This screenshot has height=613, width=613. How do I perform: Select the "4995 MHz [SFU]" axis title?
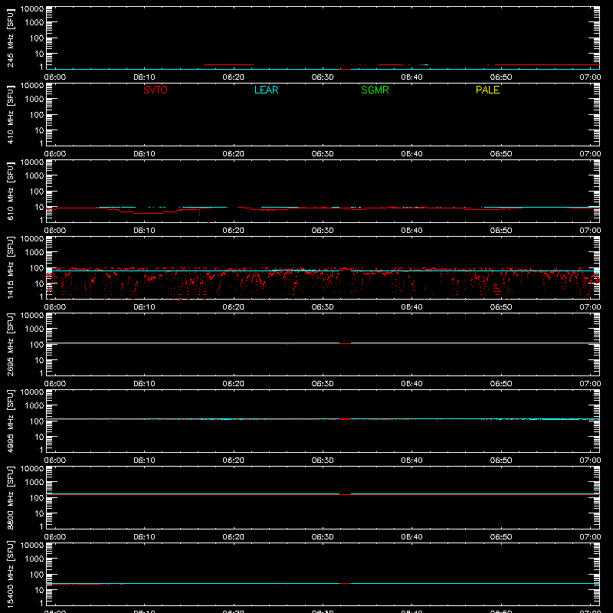pyautogui.click(x=11, y=421)
